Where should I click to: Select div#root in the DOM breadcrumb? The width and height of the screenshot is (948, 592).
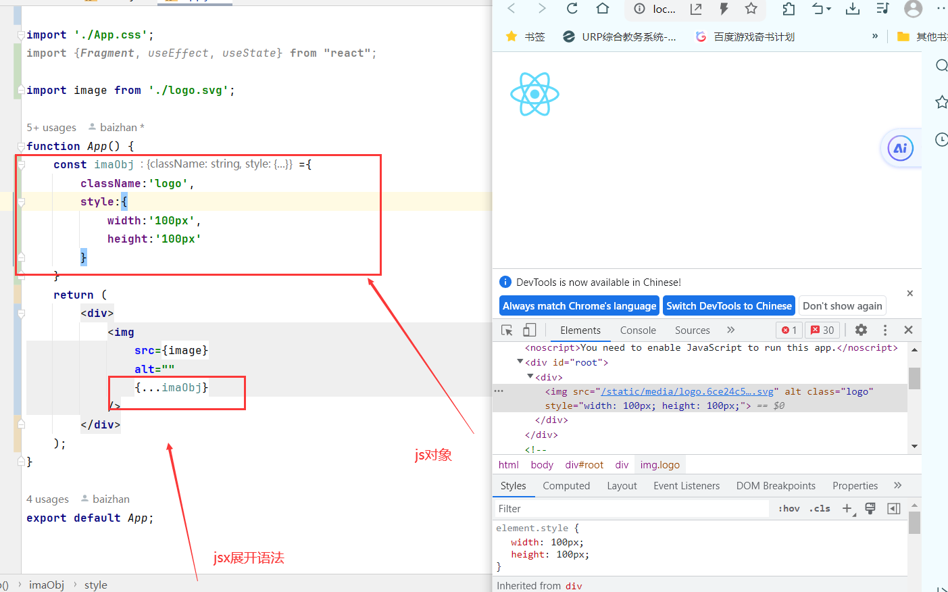point(584,465)
